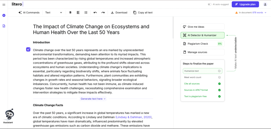
Task: Click the 0% plagiarism badge
Action: (220, 44)
